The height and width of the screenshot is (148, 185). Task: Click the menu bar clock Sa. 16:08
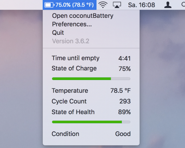(142, 5)
